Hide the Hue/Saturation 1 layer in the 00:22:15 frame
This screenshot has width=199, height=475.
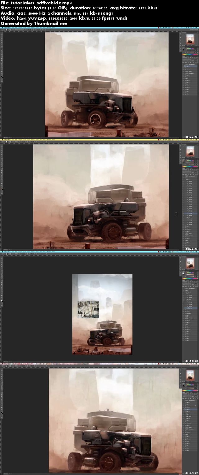[183, 65]
